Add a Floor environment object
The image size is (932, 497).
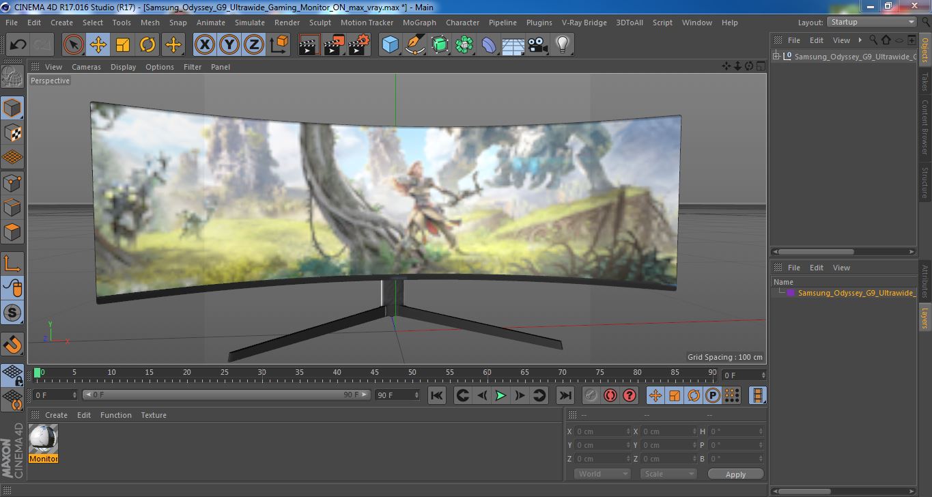[513, 45]
